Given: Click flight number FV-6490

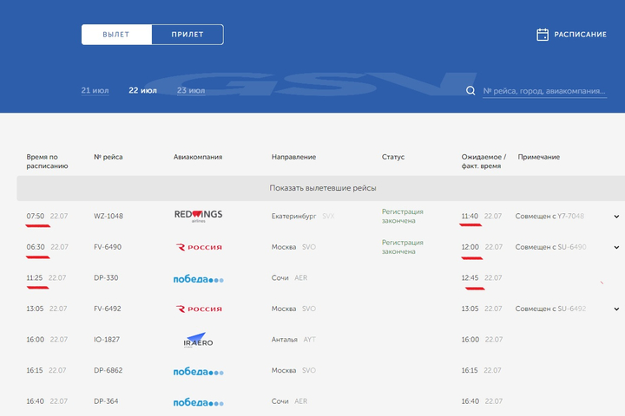Looking at the screenshot, I should (x=108, y=247).
